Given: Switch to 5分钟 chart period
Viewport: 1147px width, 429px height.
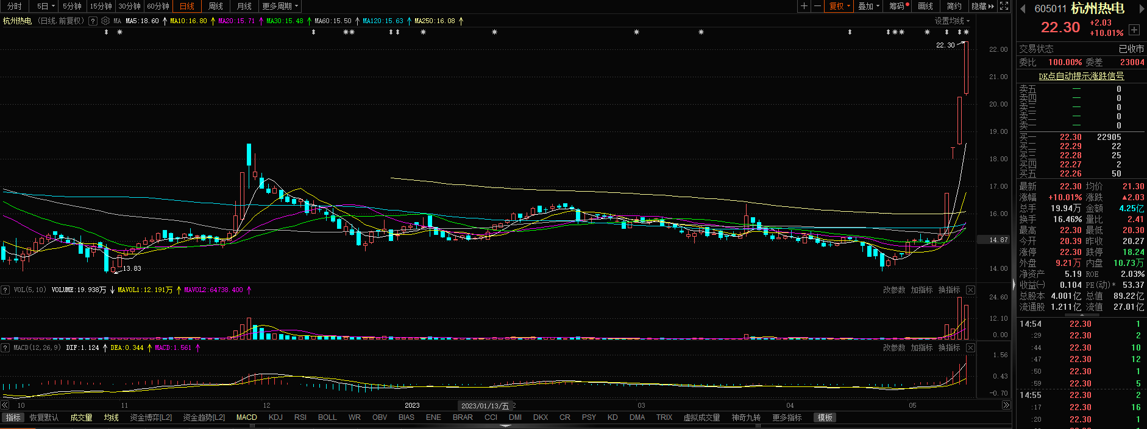Looking at the screenshot, I should click(72, 6).
